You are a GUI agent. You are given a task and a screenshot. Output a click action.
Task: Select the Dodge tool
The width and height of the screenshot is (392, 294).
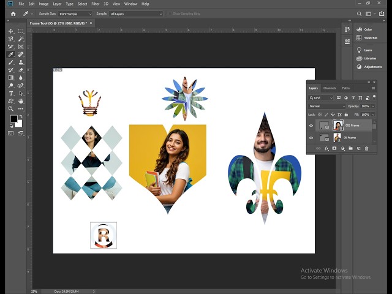pos(11,86)
